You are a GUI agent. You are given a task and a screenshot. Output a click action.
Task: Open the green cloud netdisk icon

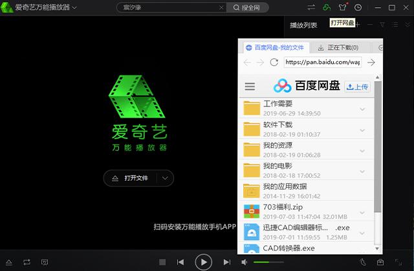[x=327, y=7]
